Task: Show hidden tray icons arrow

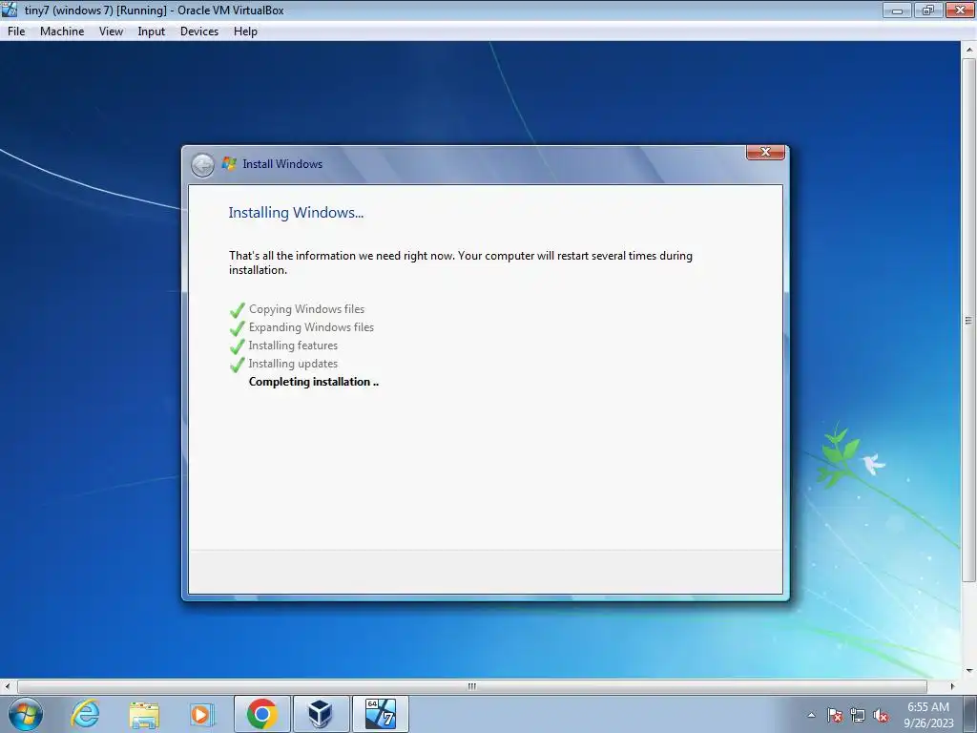Action: 811,715
